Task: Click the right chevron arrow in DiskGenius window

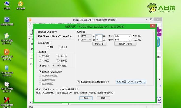Action: tap(160, 79)
